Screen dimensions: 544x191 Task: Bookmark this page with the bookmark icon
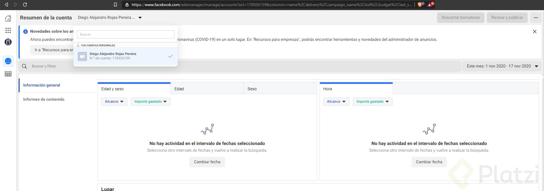tap(115, 5)
